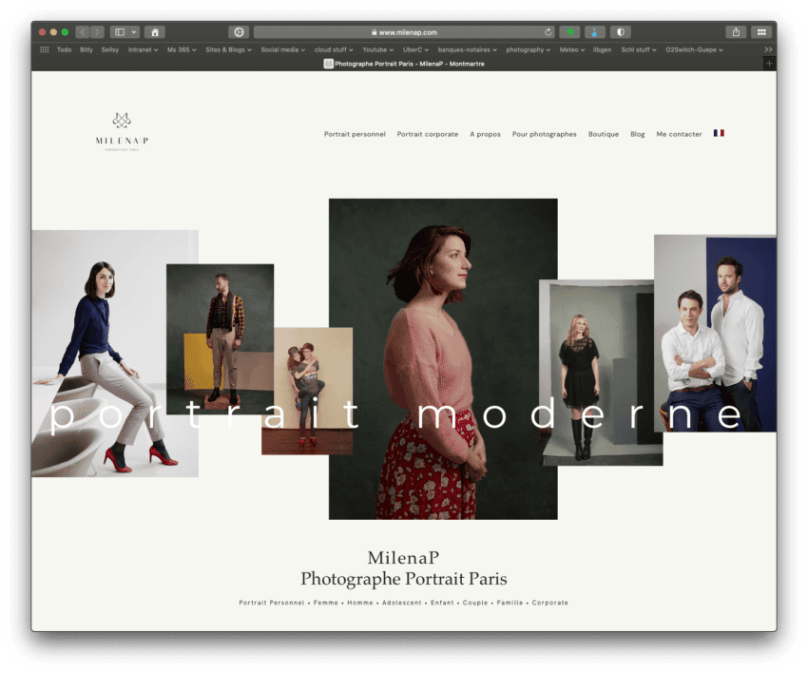Click the extension icon left of address bar
The image size is (808, 673).
[x=239, y=32]
